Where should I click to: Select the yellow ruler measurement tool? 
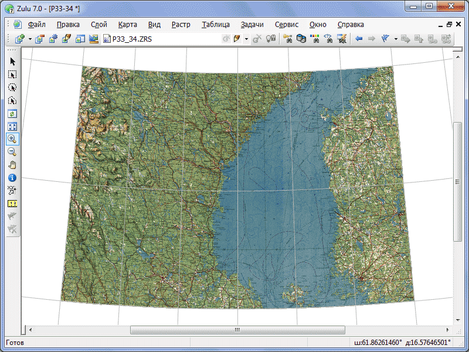[12, 203]
